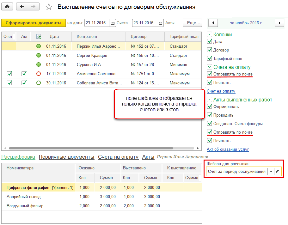Click the Акты date input field

(144, 23)
